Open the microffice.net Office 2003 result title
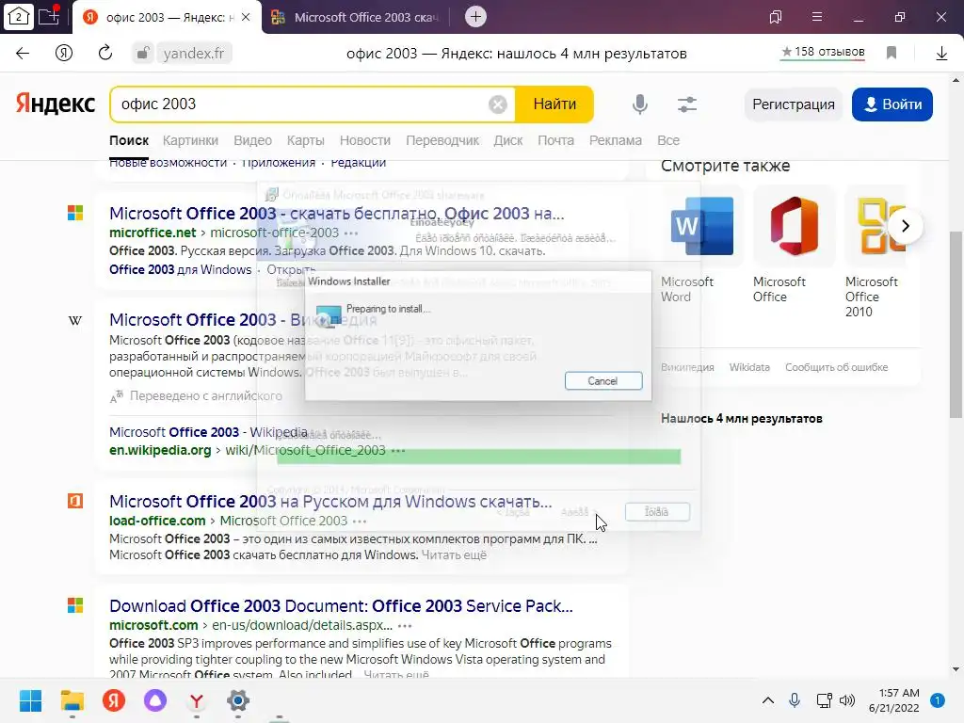 click(337, 214)
